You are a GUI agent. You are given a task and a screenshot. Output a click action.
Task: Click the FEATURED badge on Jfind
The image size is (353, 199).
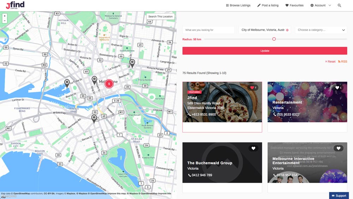coord(195,92)
